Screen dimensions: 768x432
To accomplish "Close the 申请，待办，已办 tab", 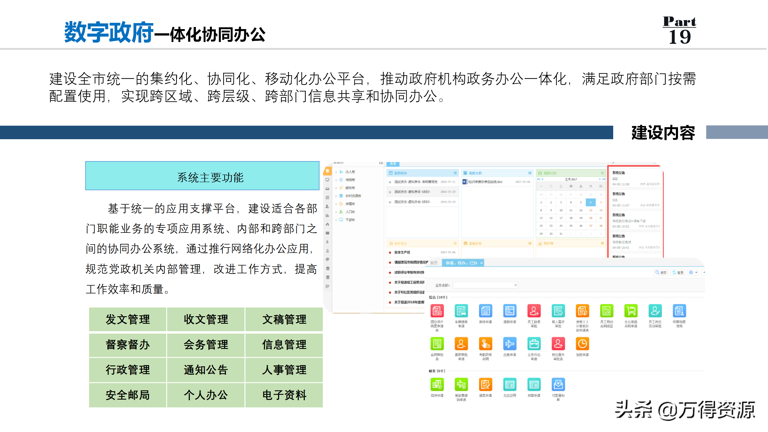I will 481,263.
